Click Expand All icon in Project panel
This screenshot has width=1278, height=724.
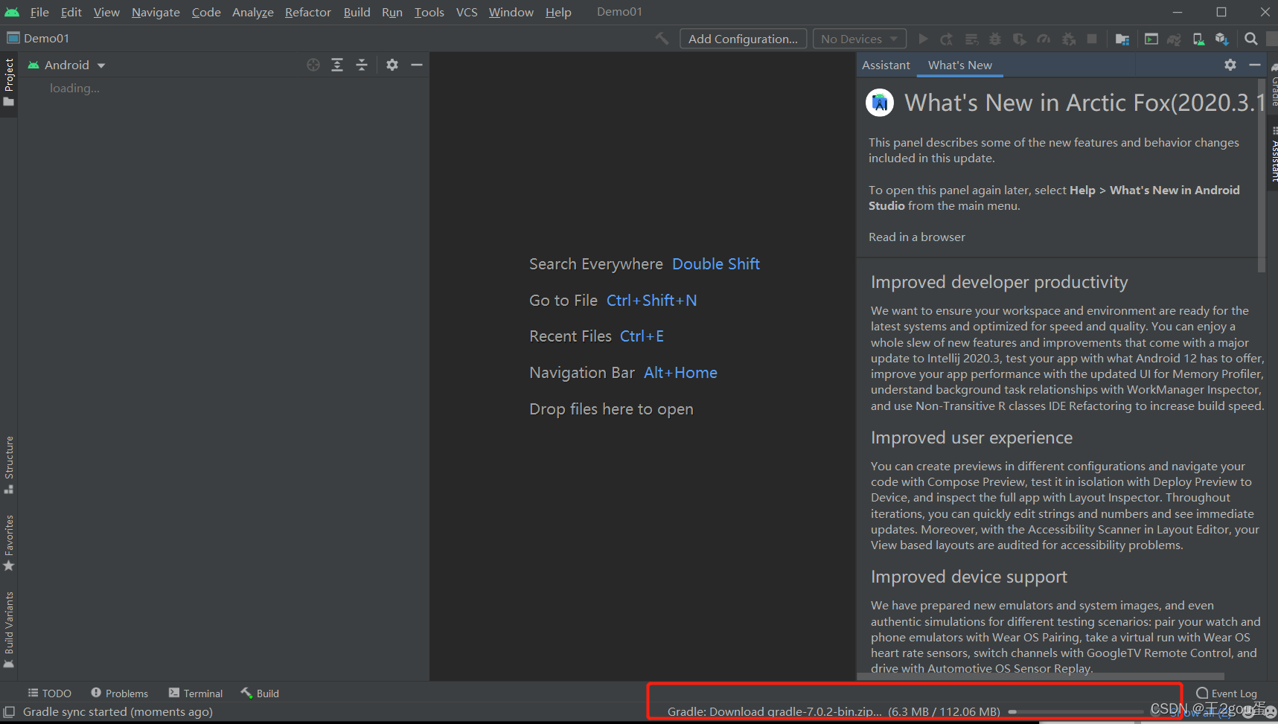pos(337,65)
